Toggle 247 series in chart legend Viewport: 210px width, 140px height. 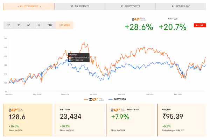[93, 99]
